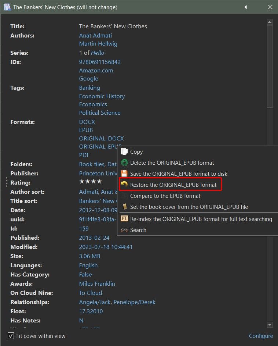Click the left arrow in the title bar

246,7
